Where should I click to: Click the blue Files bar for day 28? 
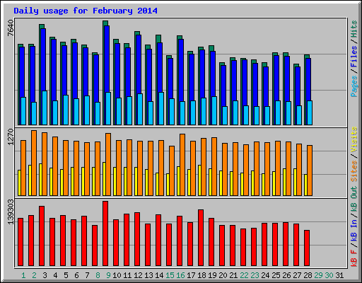(308, 80)
